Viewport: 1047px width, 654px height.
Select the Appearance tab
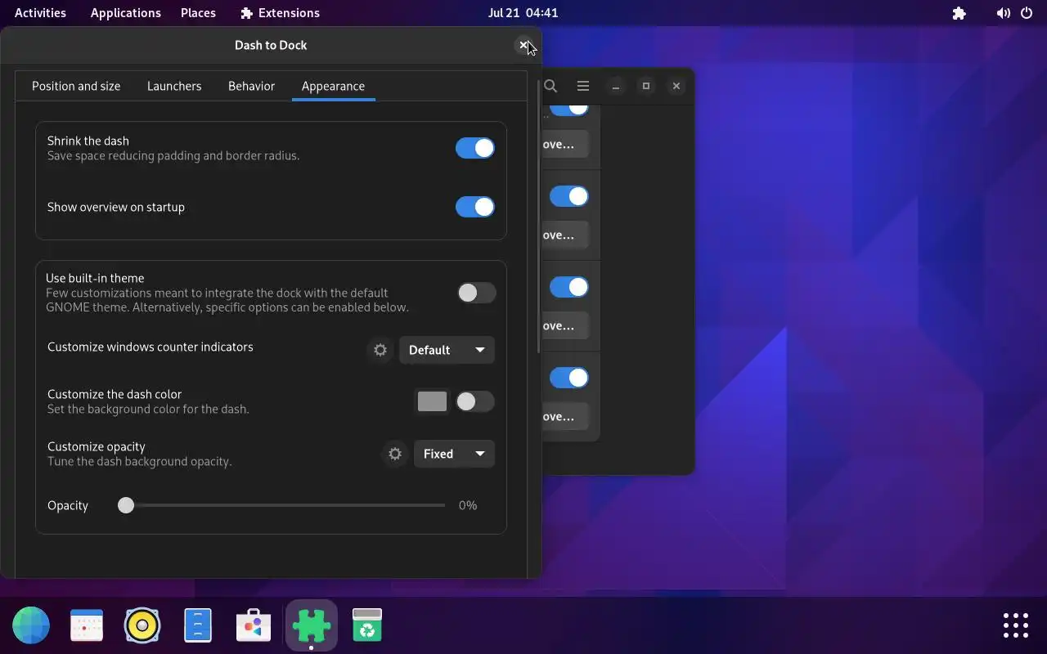coord(333,86)
